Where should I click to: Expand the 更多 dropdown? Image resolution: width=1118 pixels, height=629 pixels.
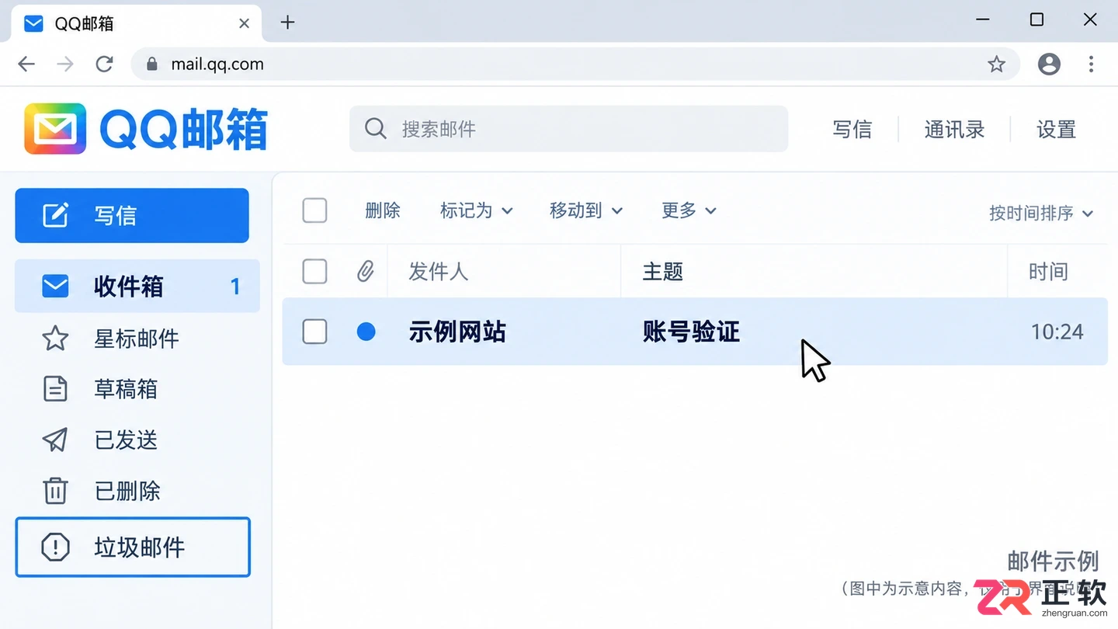click(689, 210)
